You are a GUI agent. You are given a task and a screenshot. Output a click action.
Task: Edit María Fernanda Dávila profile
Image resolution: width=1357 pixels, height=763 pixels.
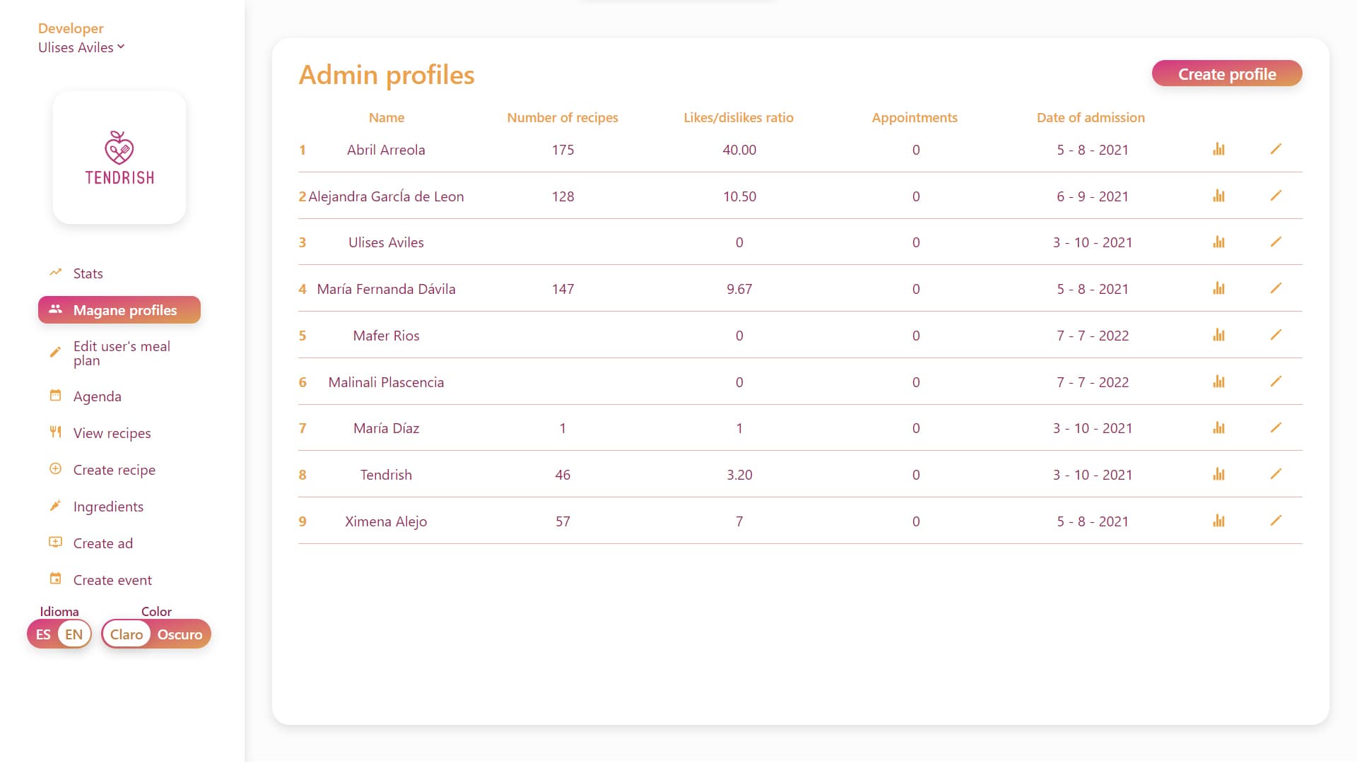(1276, 288)
